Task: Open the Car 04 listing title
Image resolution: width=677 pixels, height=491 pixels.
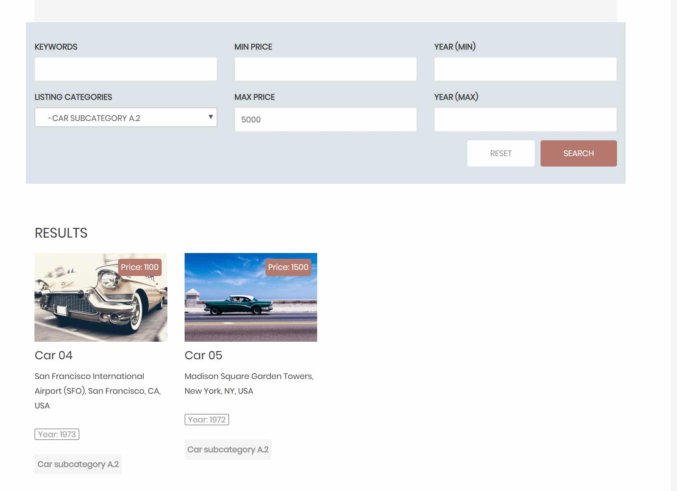Action: (x=54, y=355)
